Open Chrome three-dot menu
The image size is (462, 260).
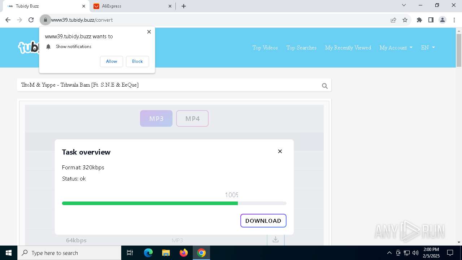click(x=454, y=20)
